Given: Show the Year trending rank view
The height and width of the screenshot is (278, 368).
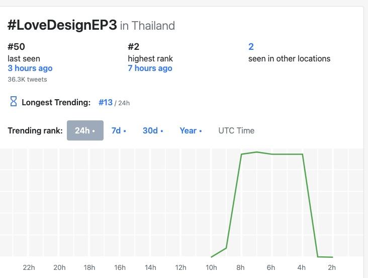Looking at the screenshot, I should pos(191,130).
